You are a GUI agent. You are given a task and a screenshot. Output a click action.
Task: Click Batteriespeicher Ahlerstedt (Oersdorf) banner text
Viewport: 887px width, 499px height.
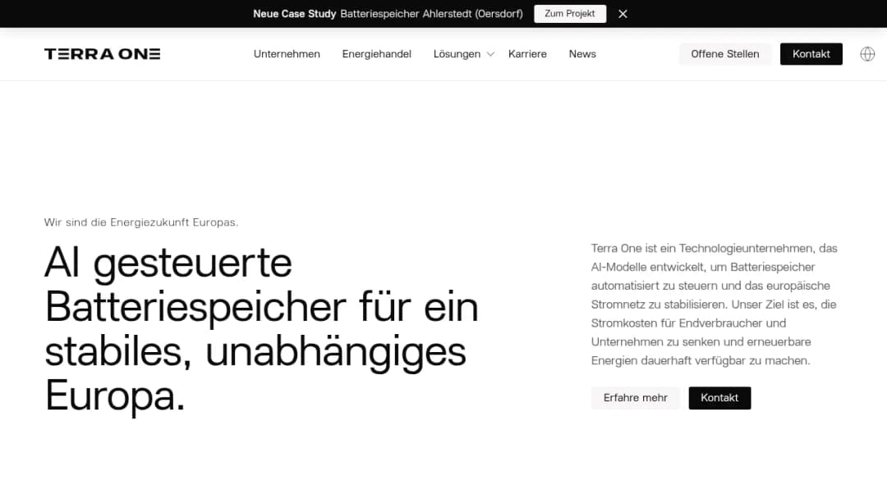click(x=432, y=14)
